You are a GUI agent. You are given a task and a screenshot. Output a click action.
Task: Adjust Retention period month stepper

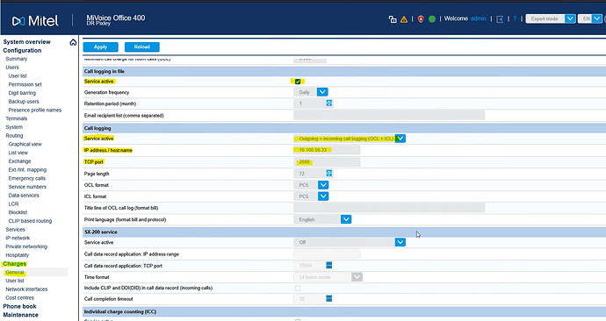click(x=328, y=103)
